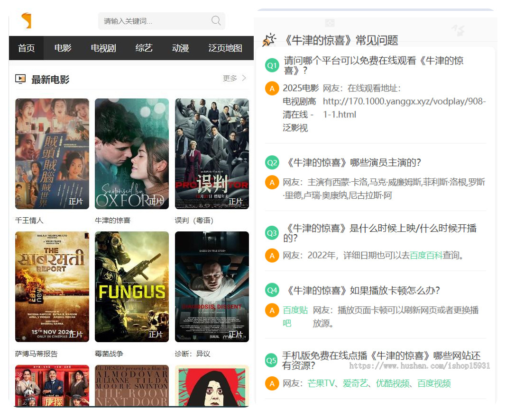Click the Q1 green question badge
Viewport: 506px width, 416px height.
click(272, 66)
